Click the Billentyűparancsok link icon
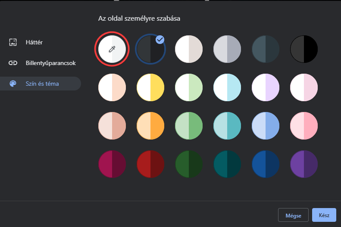Image resolution: width=341 pixels, height=227 pixels. point(13,63)
